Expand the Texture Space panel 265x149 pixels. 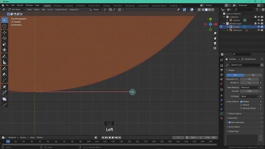235,113
